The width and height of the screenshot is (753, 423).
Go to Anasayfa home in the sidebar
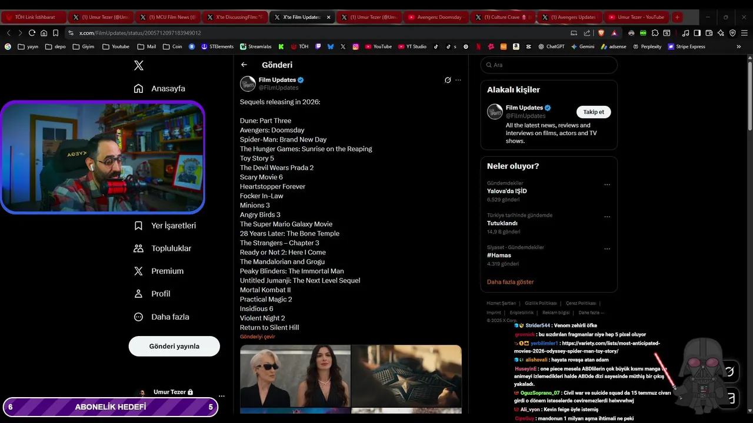[159, 88]
